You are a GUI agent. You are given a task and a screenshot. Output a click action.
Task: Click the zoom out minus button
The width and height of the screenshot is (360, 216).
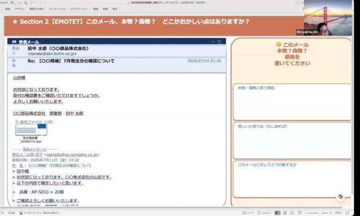[305, 213]
